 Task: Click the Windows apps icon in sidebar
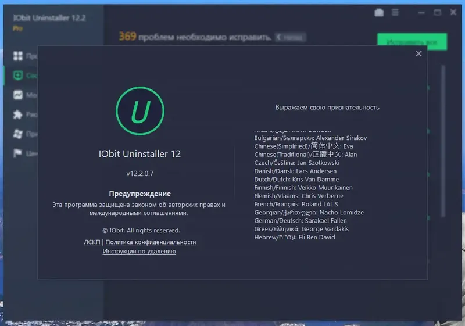[x=18, y=134]
